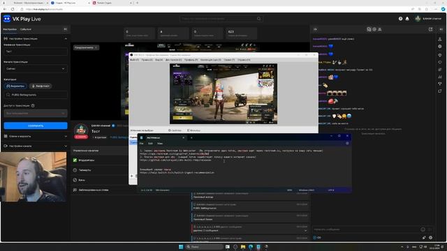The image size is (447, 251).
Task: Open the Вид menu in OBS
Action: [x=159, y=60]
